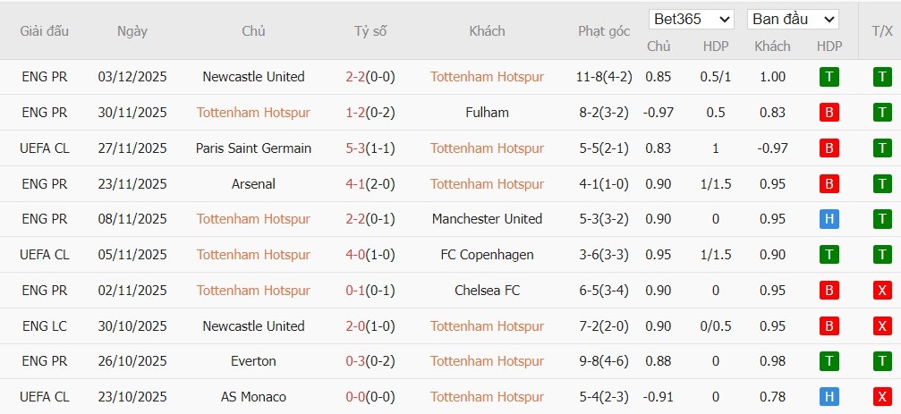Click the red X badge in AS Monaco row
Viewport: 901px width, 414px height.
tap(882, 397)
